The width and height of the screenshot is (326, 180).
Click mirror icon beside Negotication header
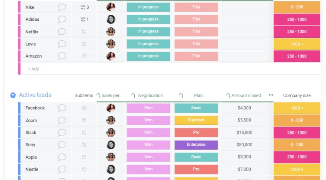pos(133,95)
